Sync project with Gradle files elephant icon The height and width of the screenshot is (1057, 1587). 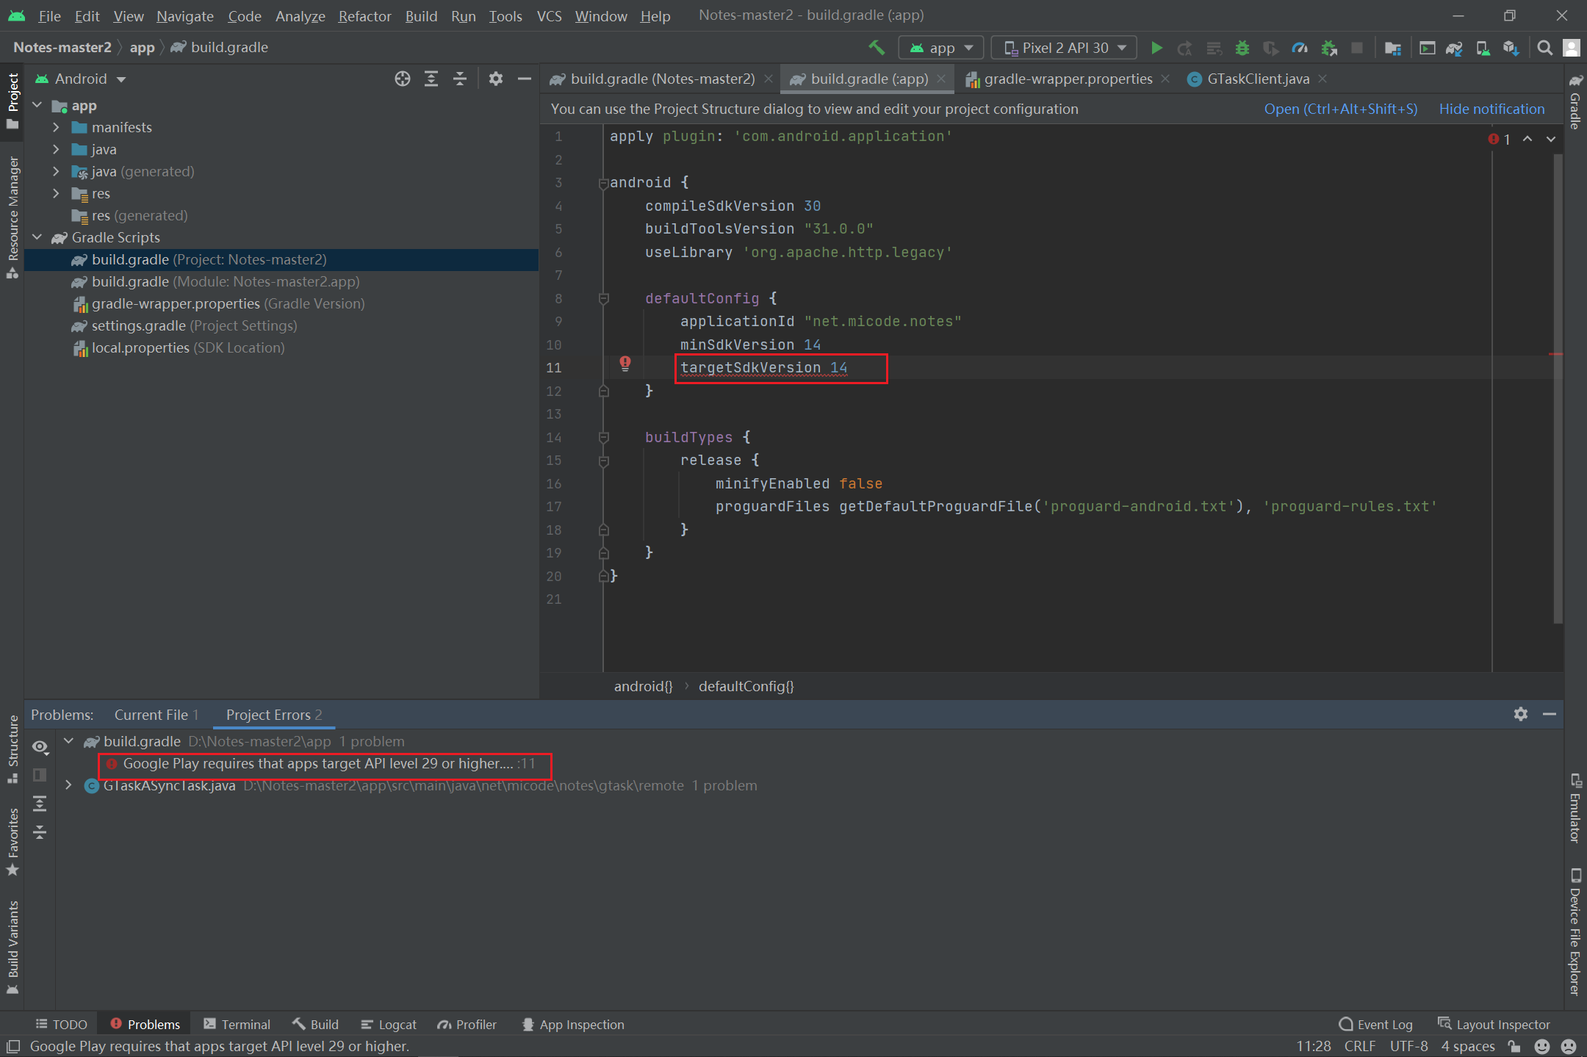[x=1454, y=48]
